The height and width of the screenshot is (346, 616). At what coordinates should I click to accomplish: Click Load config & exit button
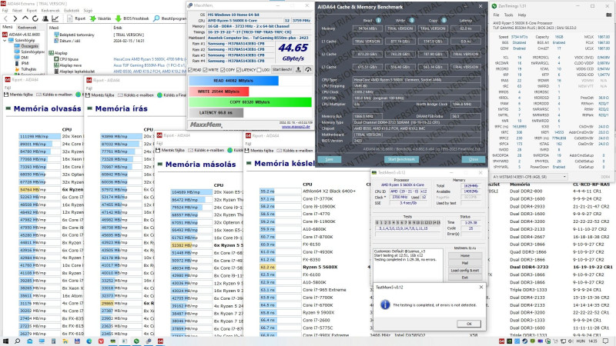point(465,271)
